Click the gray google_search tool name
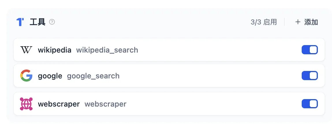The image size is (332, 135). [x=93, y=76]
